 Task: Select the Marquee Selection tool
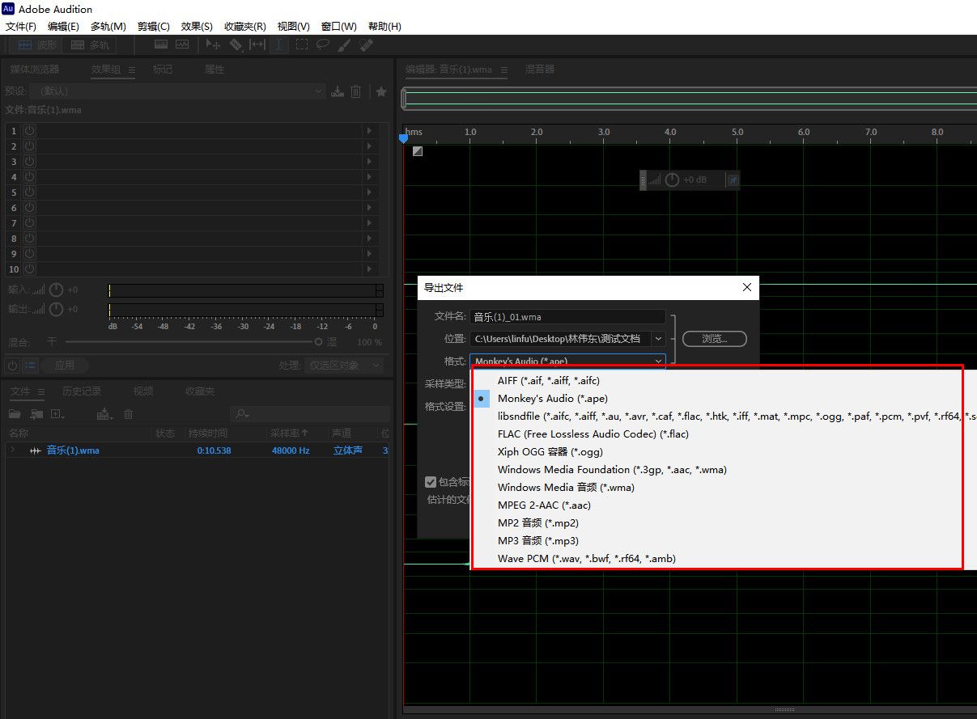pyautogui.click(x=301, y=45)
